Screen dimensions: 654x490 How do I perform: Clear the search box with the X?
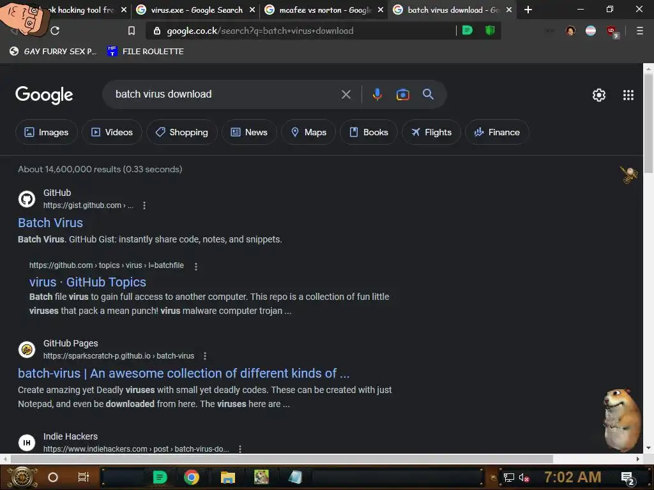[x=346, y=94]
